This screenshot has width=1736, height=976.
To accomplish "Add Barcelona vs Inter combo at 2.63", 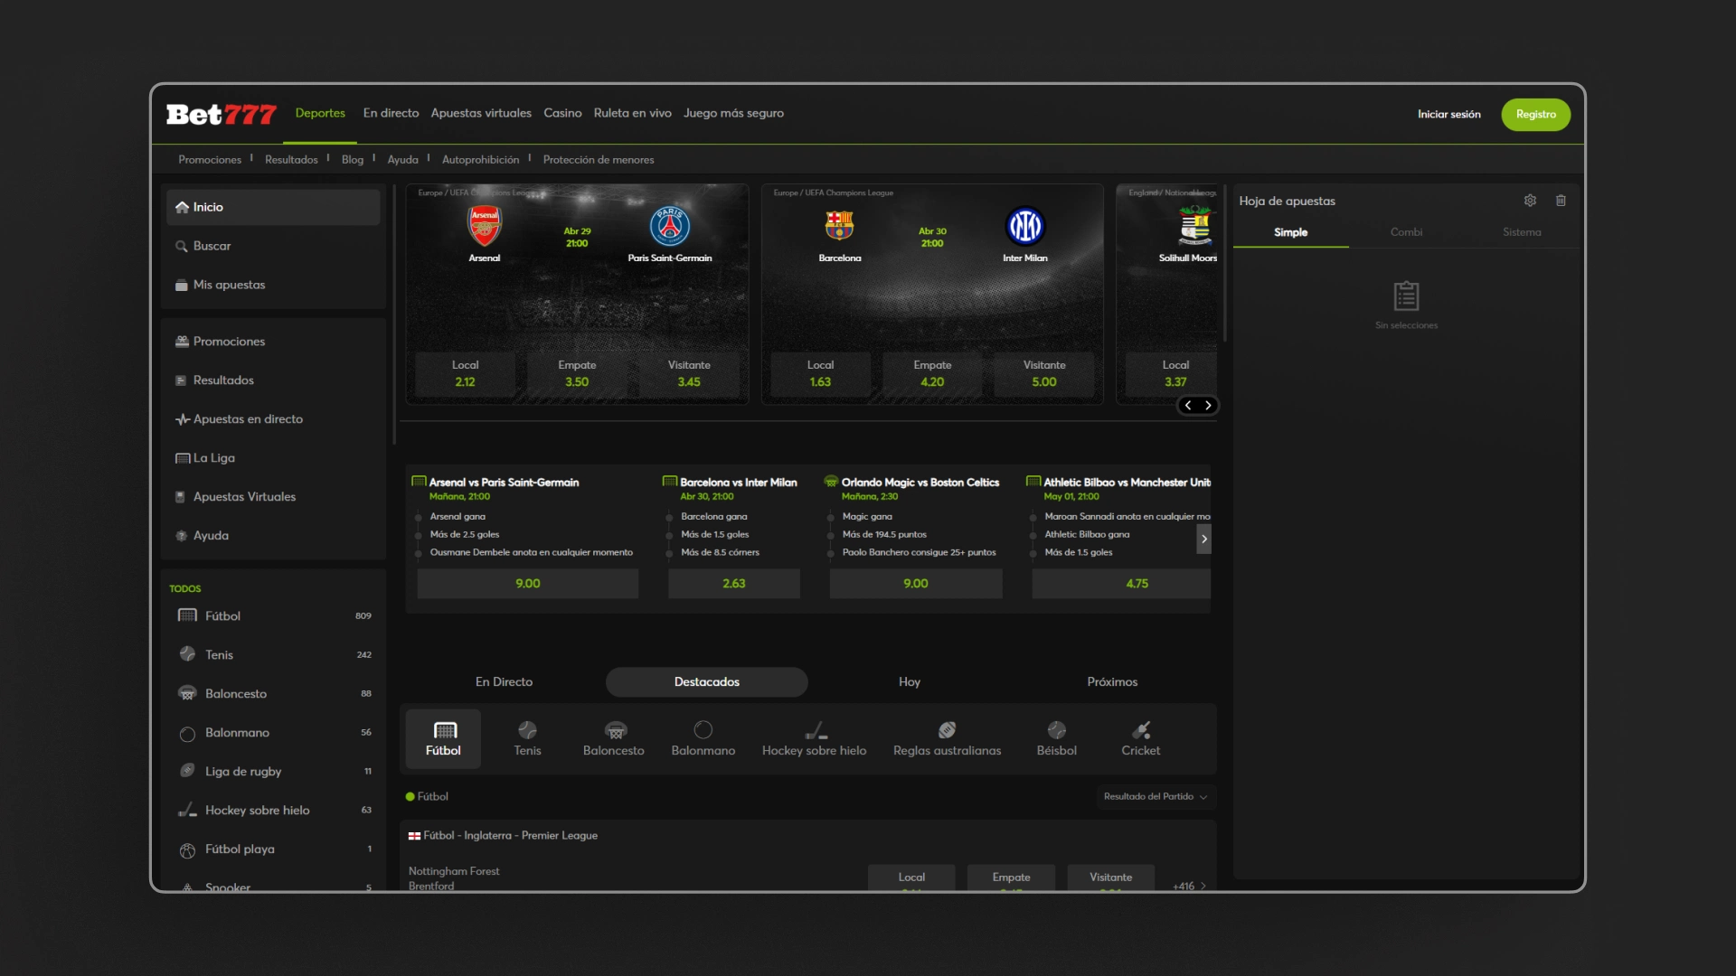I will 733,584.
